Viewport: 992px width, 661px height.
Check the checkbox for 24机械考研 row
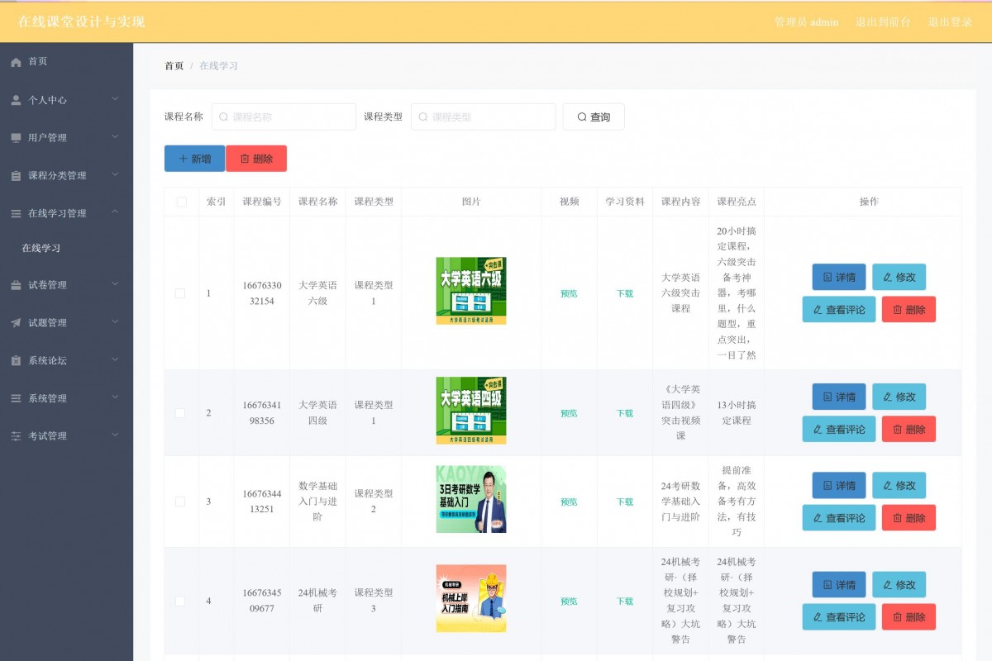click(181, 601)
